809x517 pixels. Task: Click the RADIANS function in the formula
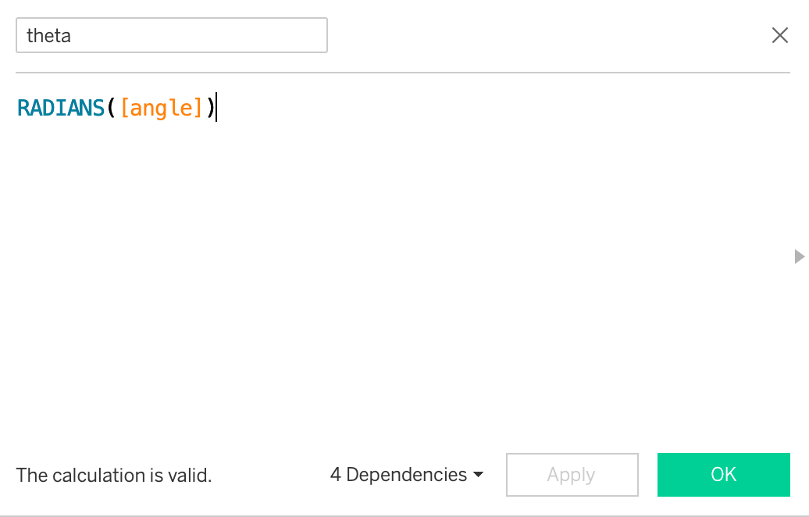[61, 108]
